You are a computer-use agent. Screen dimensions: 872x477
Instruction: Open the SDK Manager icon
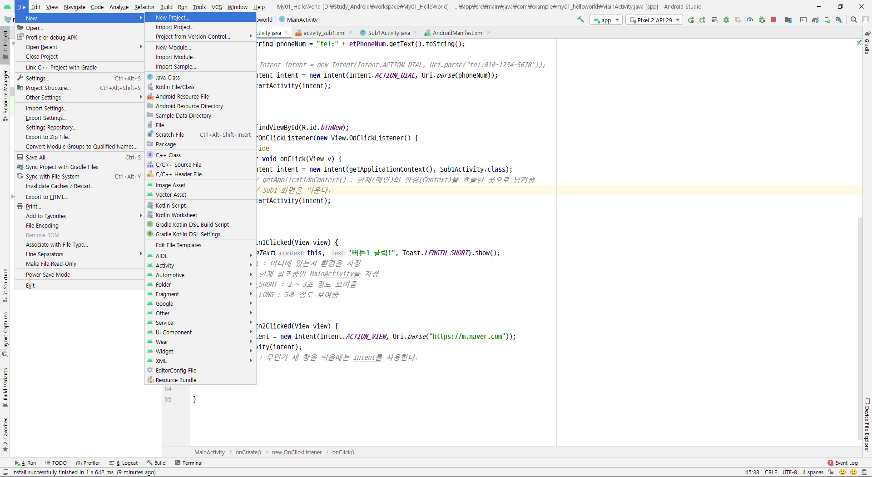tap(839, 20)
